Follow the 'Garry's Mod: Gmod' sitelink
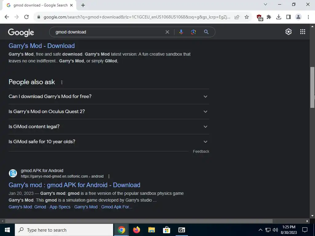The height and width of the screenshot is (236, 315). pos(27,207)
